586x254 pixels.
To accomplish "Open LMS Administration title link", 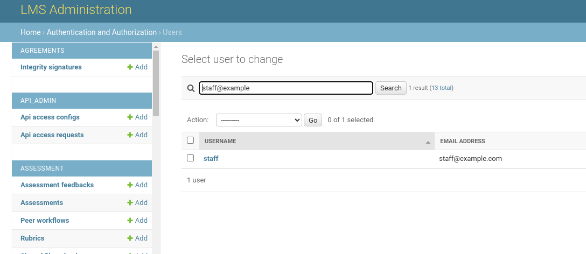I will pos(76,9).
